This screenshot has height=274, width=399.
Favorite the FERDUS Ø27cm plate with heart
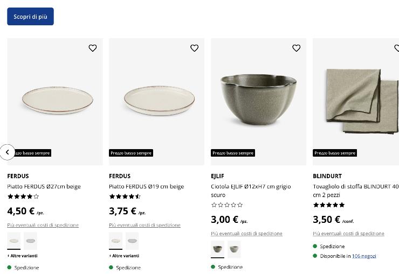point(93,48)
